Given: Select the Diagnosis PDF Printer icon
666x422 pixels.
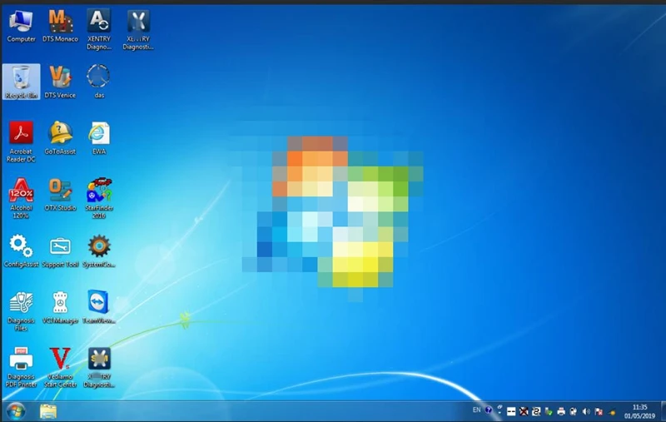Looking at the screenshot, I should [x=21, y=368].
